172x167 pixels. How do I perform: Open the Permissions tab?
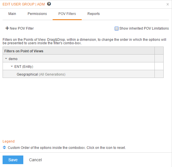click(x=37, y=14)
